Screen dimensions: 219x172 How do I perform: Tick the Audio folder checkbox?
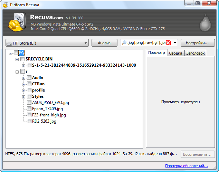click(x=29, y=77)
